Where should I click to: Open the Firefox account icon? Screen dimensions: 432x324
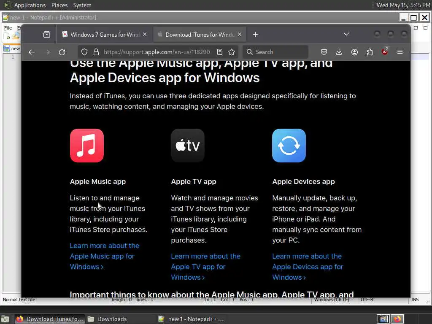click(x=354, y=52)
